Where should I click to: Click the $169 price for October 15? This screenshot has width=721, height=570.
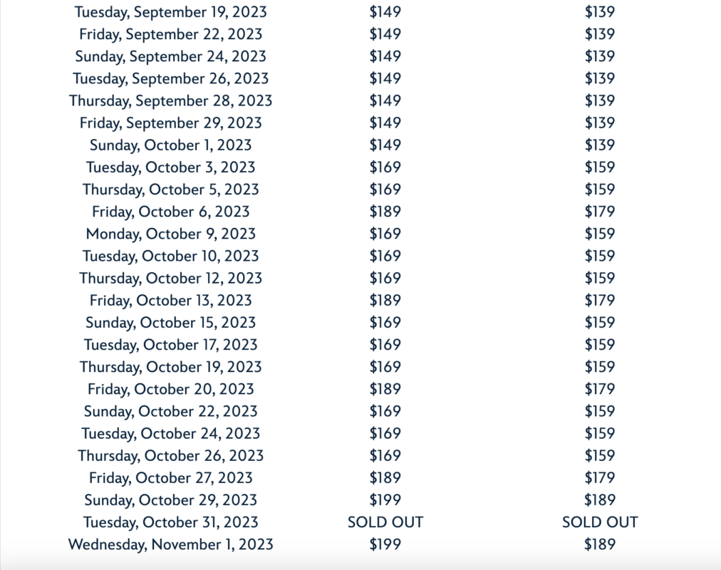click(x=385, y=322)
